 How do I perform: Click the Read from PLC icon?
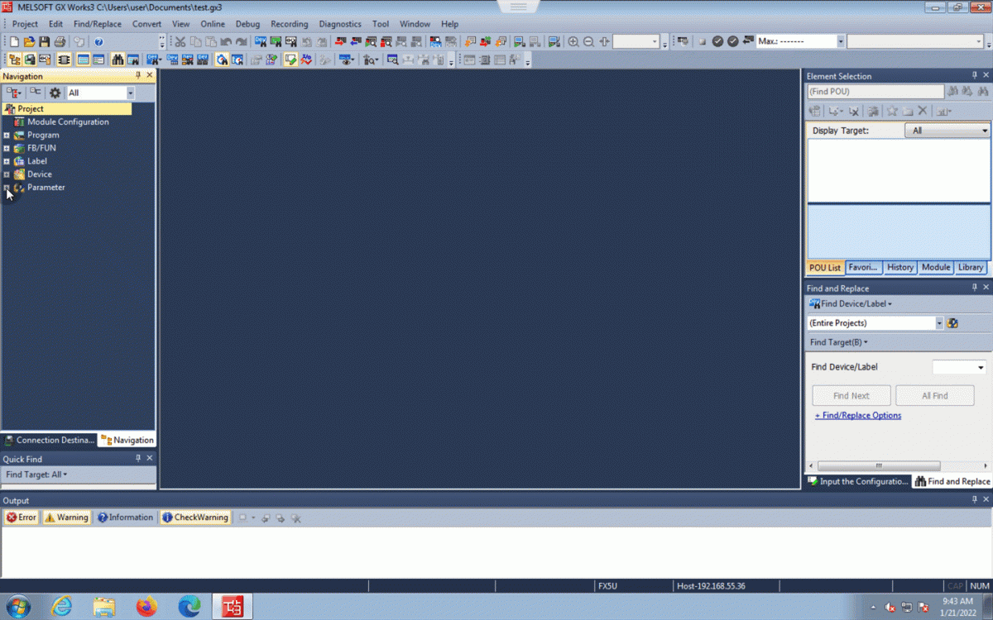pos(355,41)
